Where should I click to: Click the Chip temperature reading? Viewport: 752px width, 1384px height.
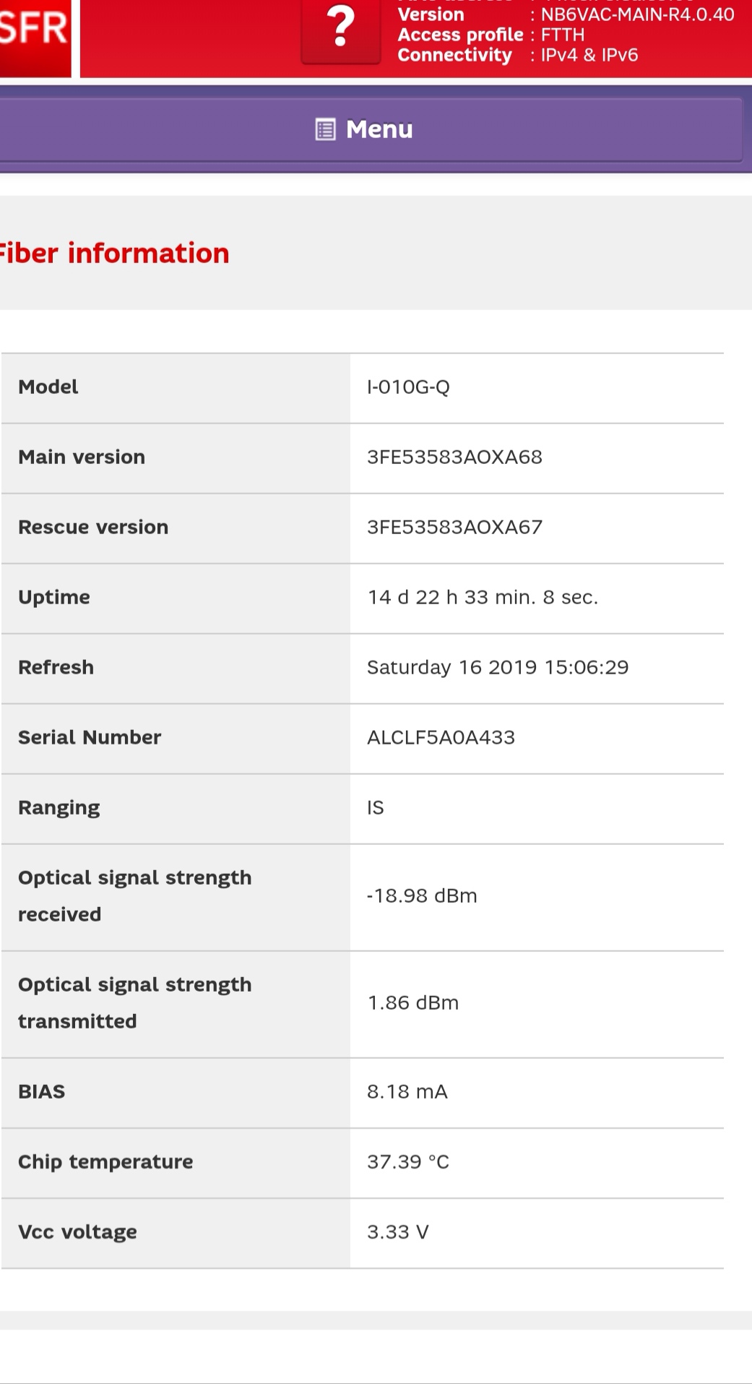(409, 1161)
